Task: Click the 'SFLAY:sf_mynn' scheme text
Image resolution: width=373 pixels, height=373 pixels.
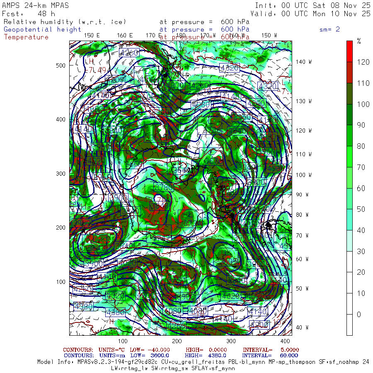Action: 213,368
